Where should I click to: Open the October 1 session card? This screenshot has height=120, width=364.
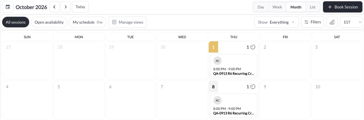tap(234, 66)
